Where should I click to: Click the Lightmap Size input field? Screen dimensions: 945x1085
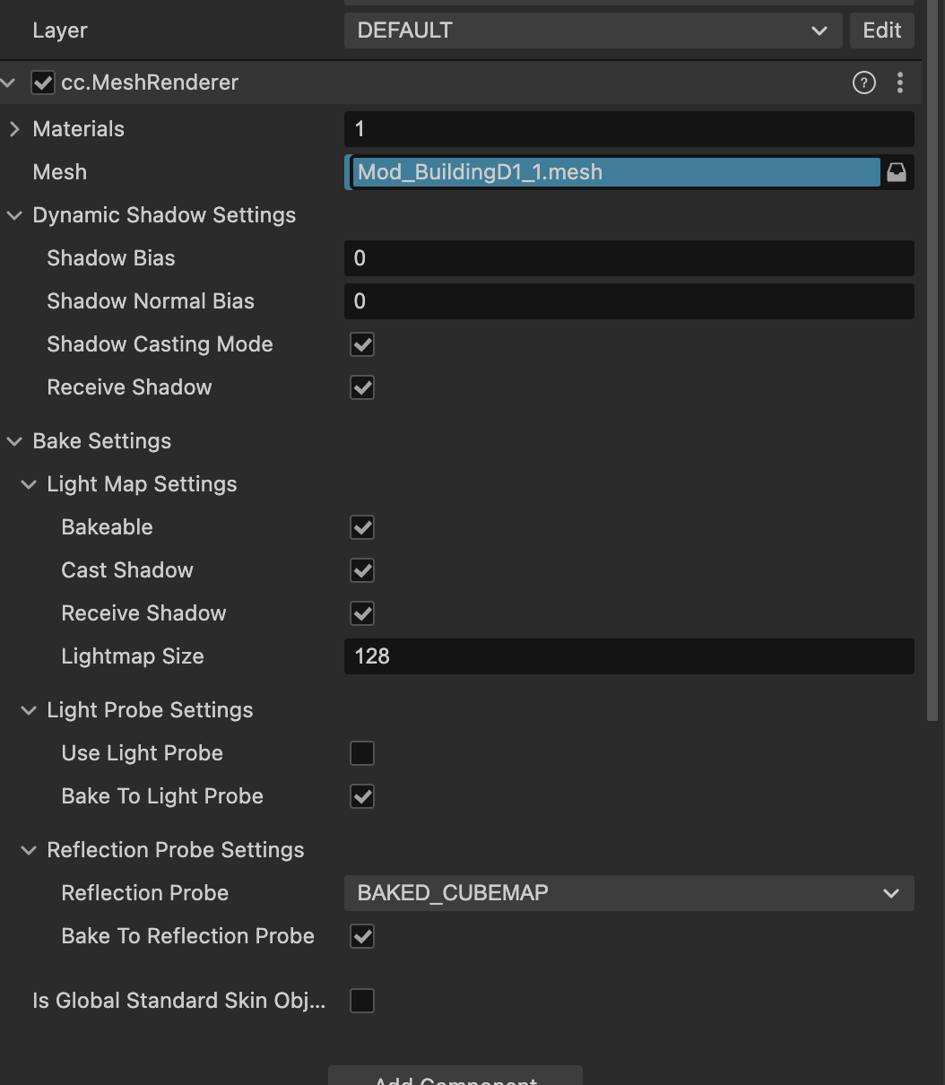point(629,657)
